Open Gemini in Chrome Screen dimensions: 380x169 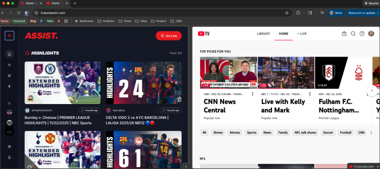[x=371, y=4]
